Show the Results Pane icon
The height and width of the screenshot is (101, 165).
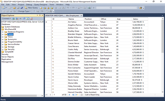(14, 11)
